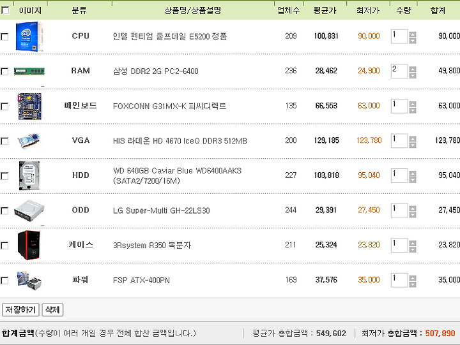Viewport: 460px width, 345px height.
Task: Open the FSP ATX-400PN power supply image
Action: pyautogui.click(x=29, y=281)
